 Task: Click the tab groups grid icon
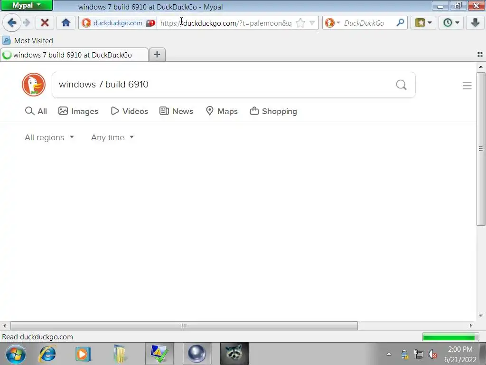(x=480, y=55)
